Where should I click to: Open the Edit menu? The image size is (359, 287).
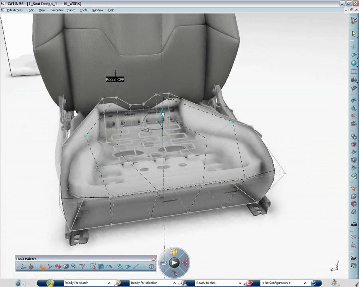tap(31, 10)
